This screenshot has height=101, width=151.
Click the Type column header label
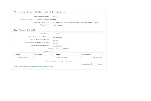(x=58, y=54)
